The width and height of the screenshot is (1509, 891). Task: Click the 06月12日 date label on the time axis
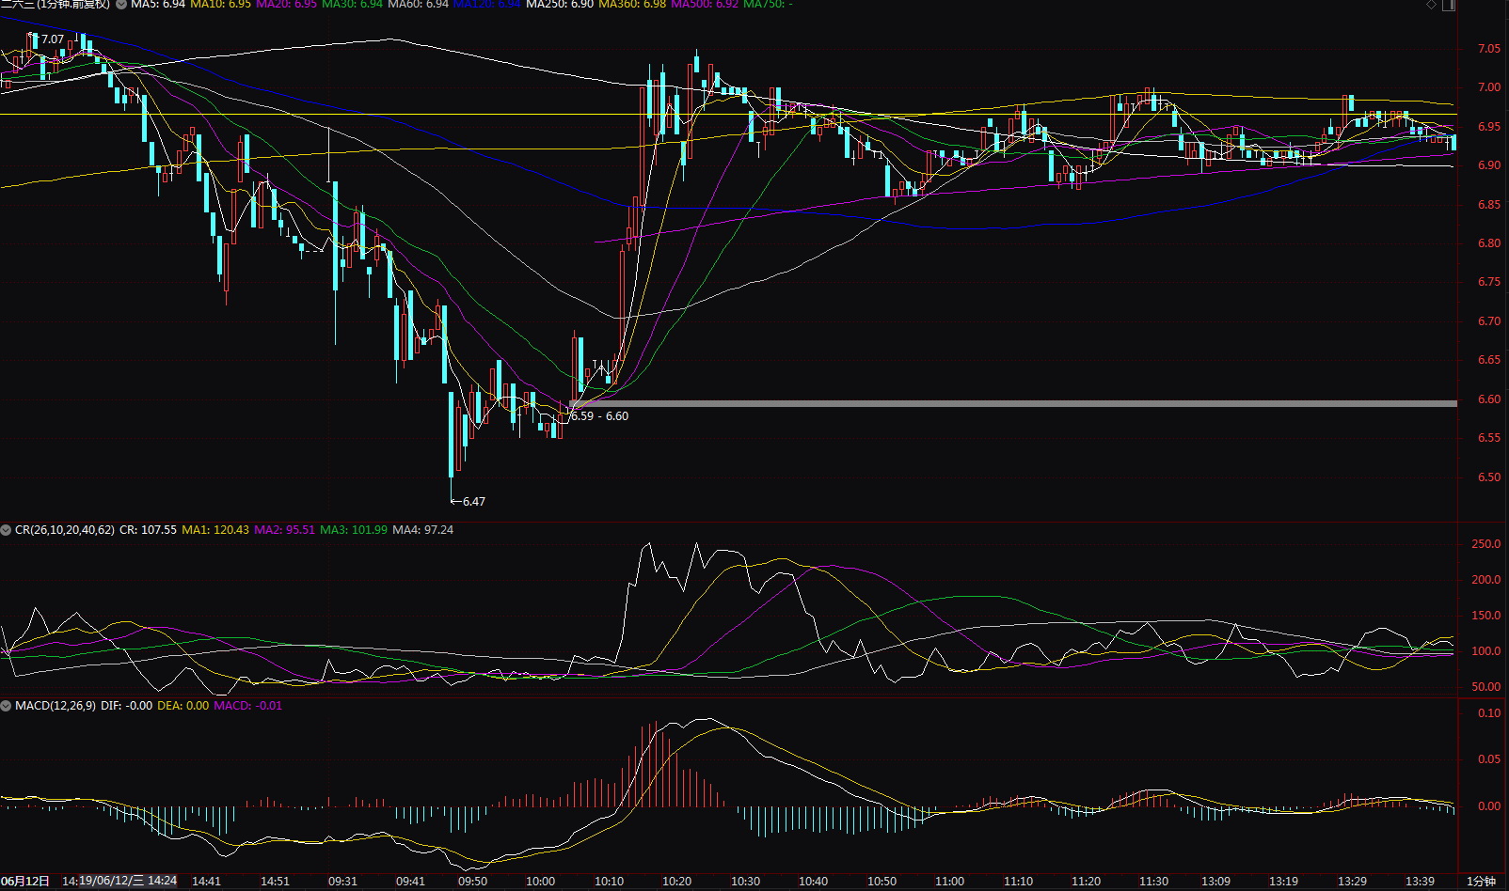(24, 882)
